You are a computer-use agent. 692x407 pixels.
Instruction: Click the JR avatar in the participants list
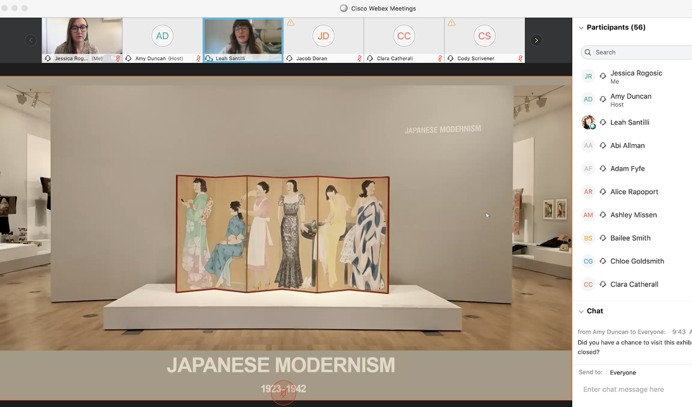coord(588,76)
